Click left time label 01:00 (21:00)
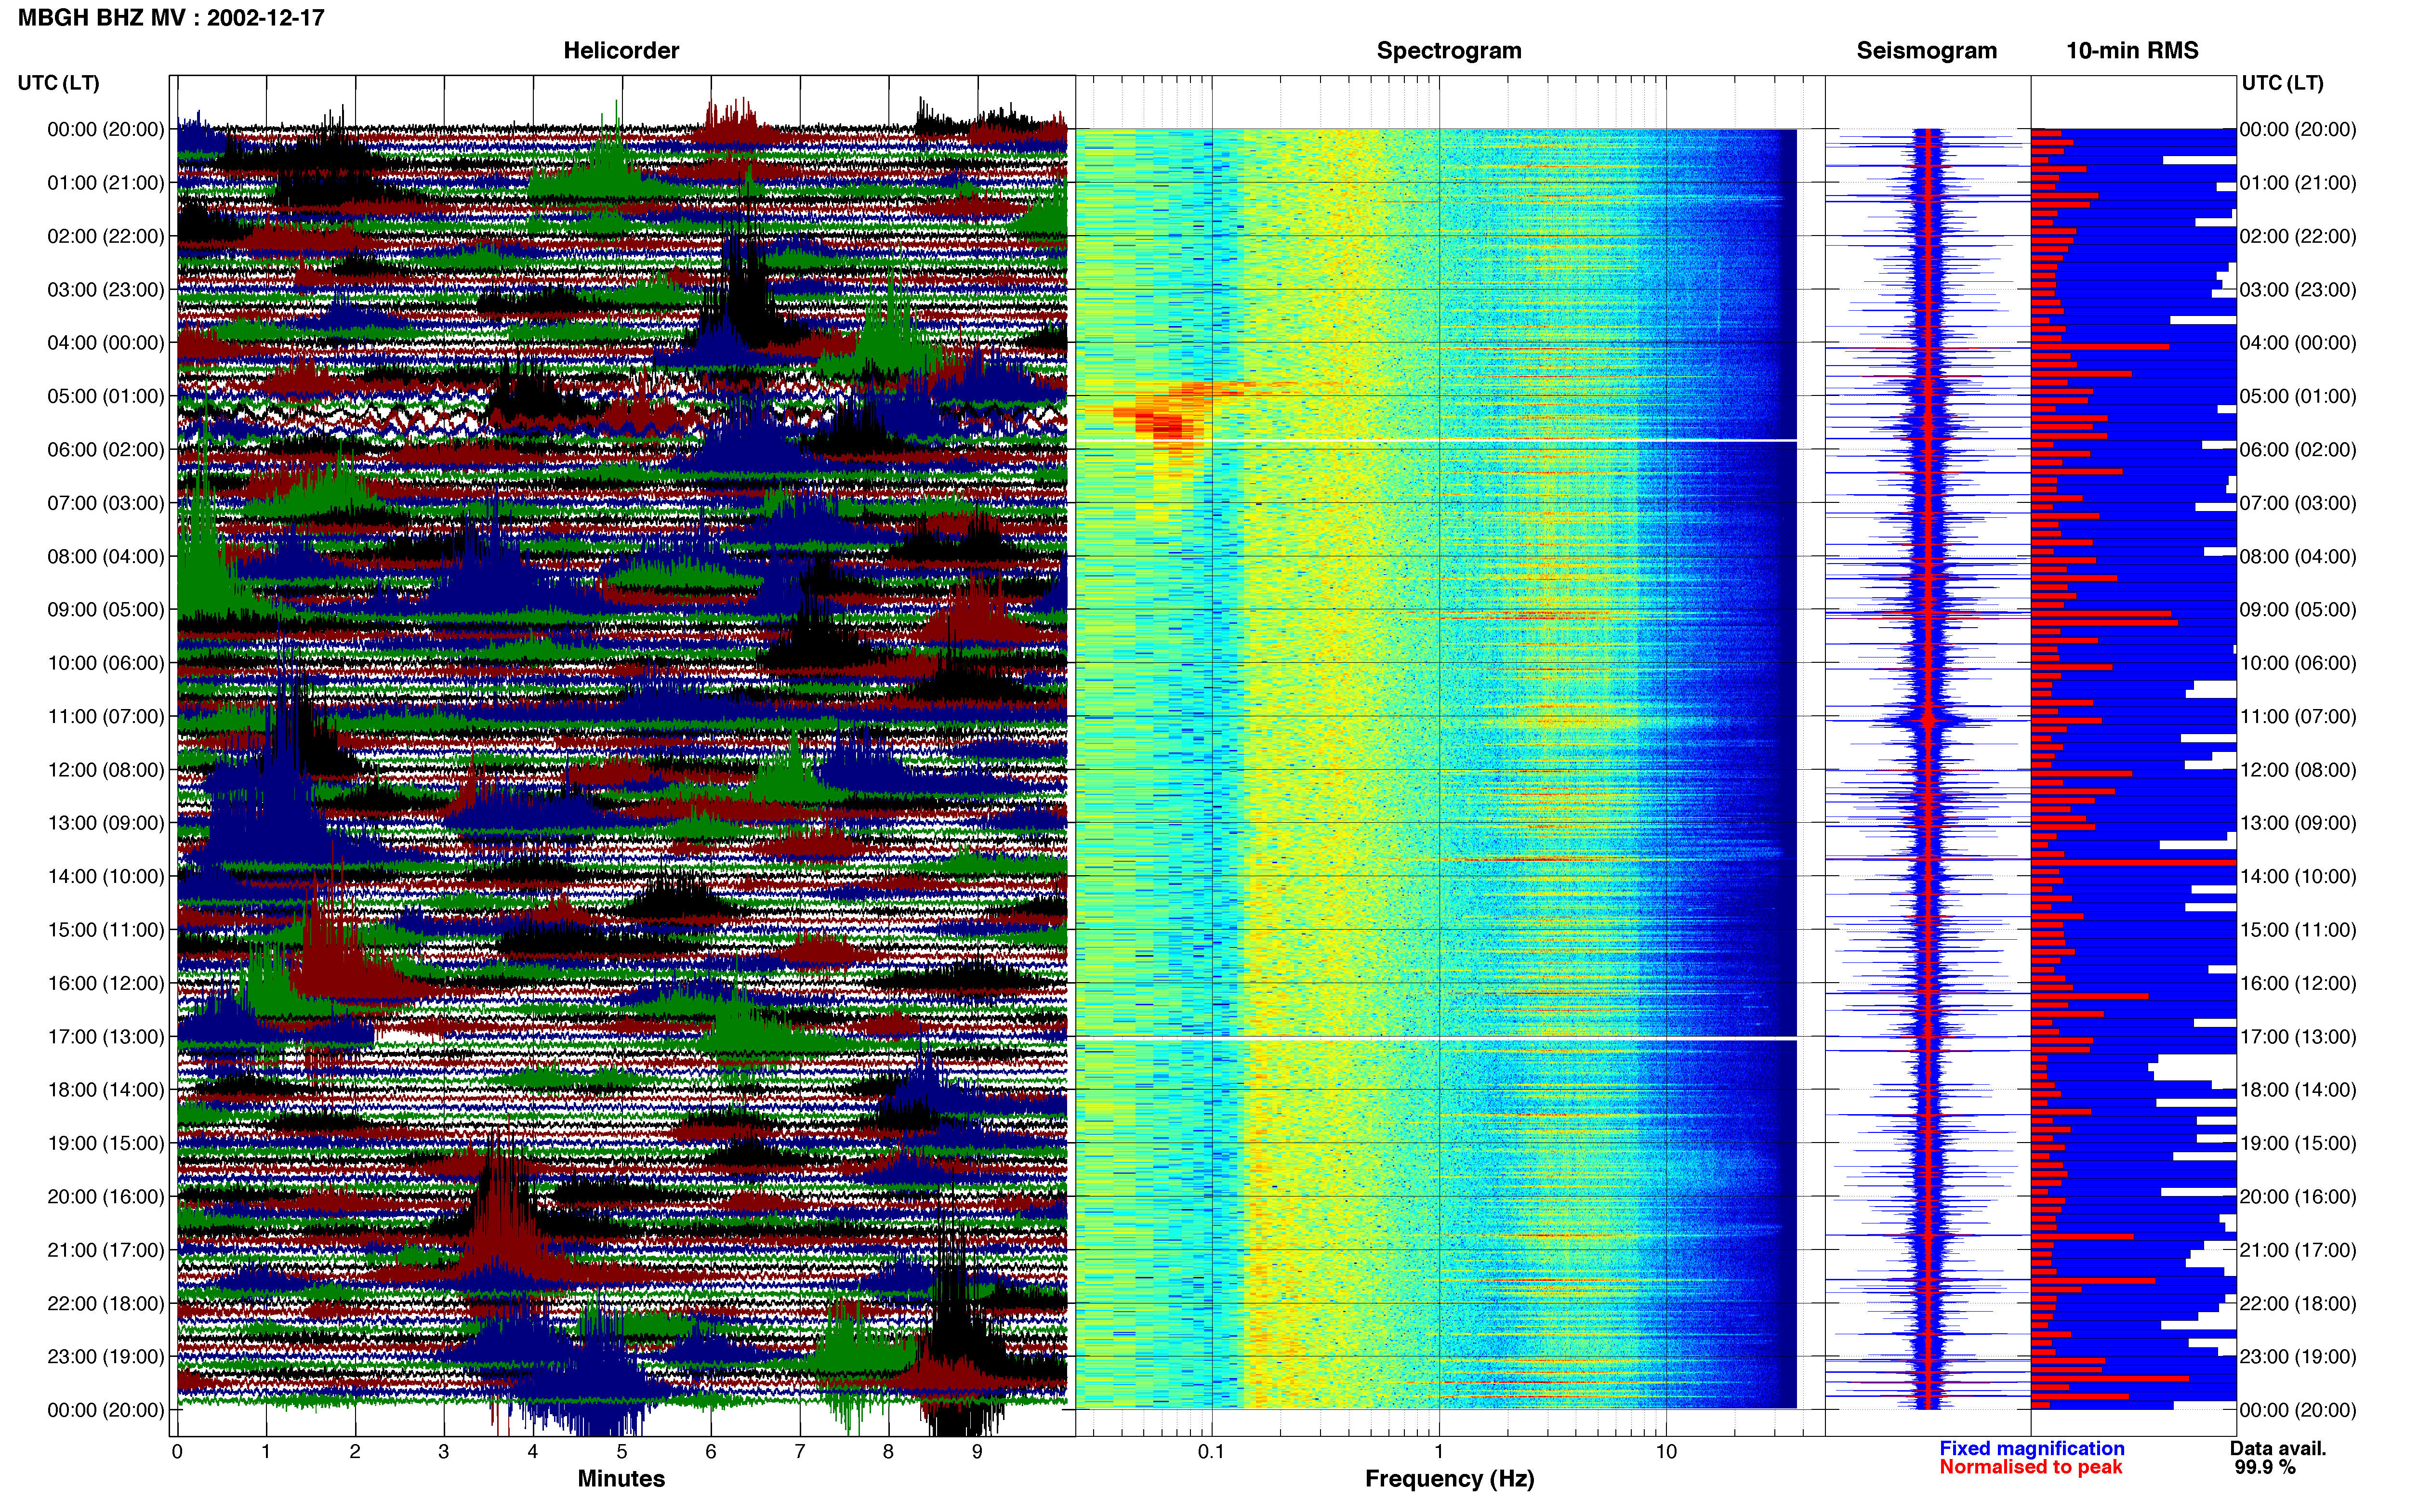Screen dimensions: 2418x1512 click(106, 183)
